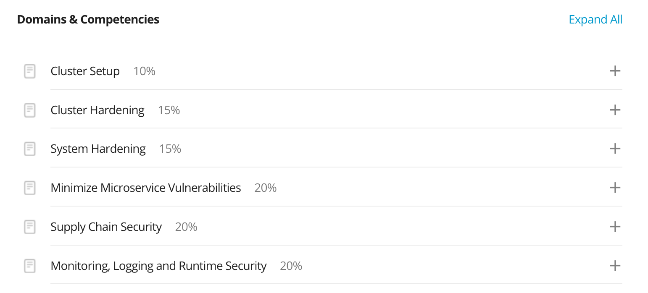
Task: Select the Cluster Setup domain title
Action: [x=85, y=71]
